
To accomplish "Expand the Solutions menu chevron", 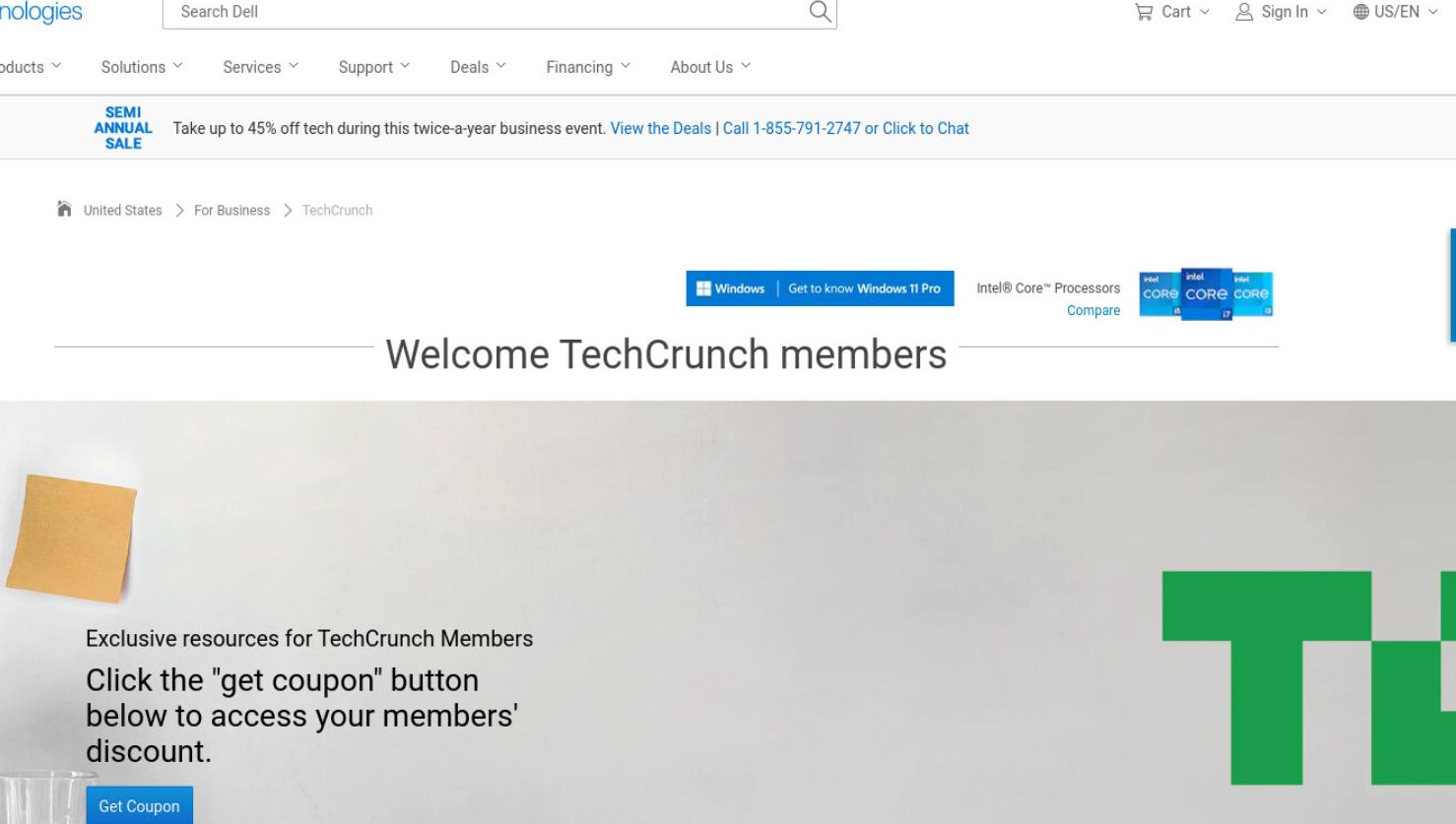I will pos(177,66).
